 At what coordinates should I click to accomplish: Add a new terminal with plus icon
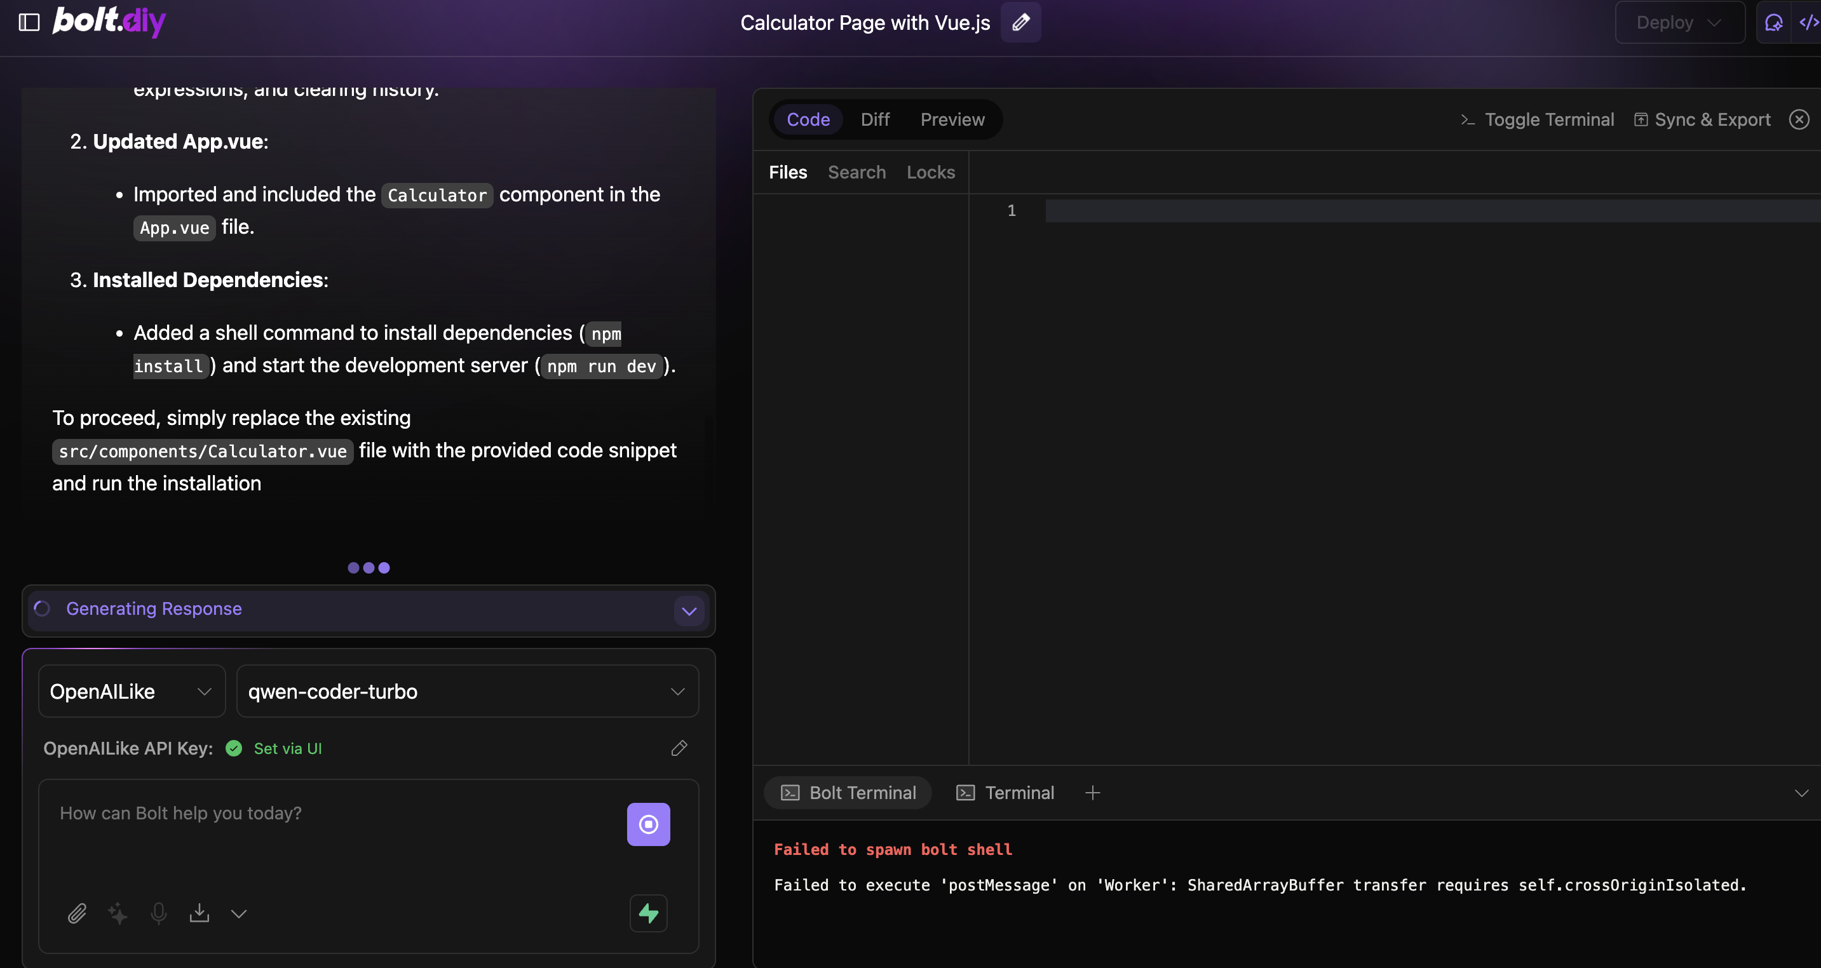1092,793
